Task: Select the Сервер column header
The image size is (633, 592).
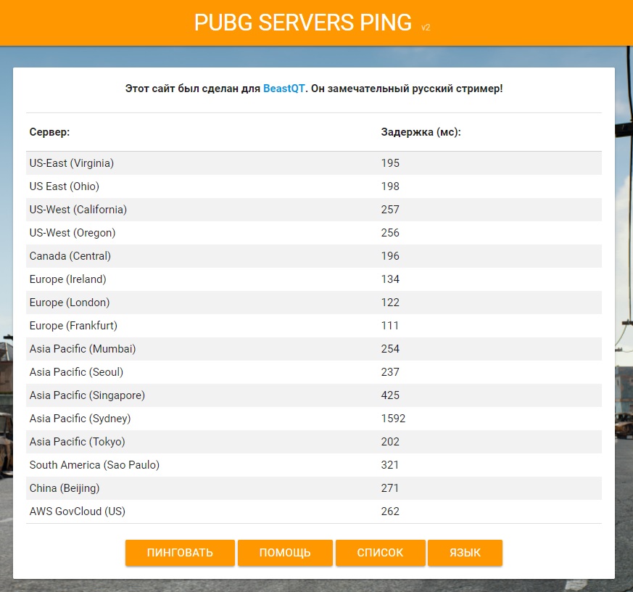Action: tap(49, 132)
